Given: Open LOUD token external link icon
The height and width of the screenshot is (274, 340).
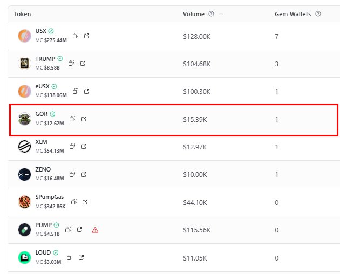Looking at the screenshot, I should 81,258.
